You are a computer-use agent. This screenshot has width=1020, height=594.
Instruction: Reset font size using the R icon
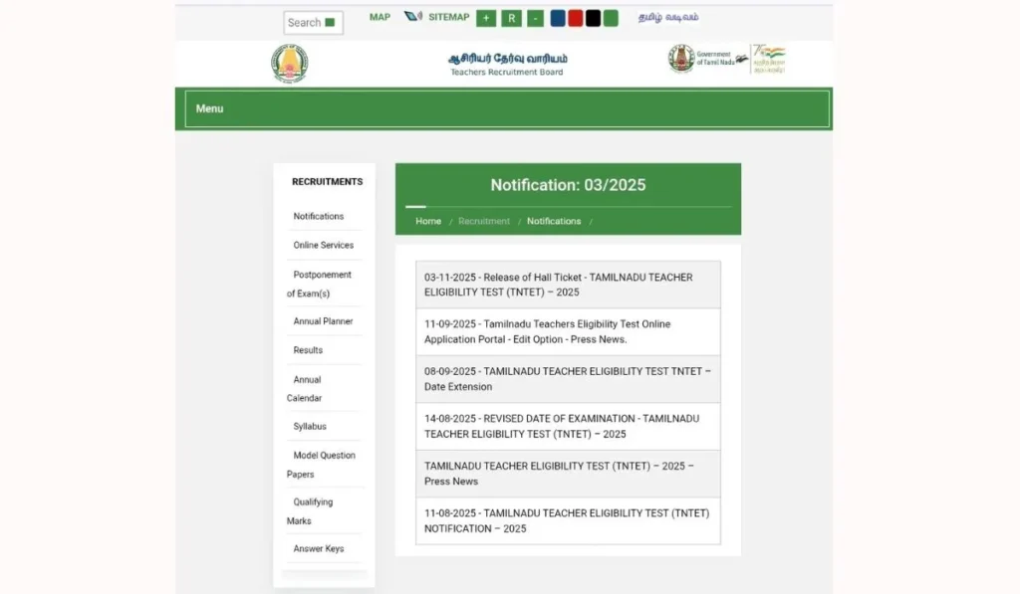pos(511,18)
